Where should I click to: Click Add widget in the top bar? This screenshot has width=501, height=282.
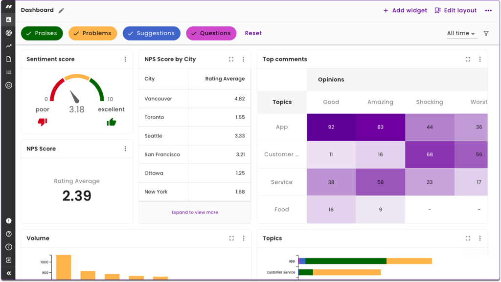(x=405, y=10)
